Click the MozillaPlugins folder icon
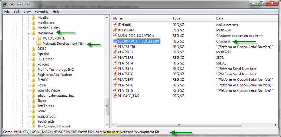This screenshot has height=137, width=281. 33,28
